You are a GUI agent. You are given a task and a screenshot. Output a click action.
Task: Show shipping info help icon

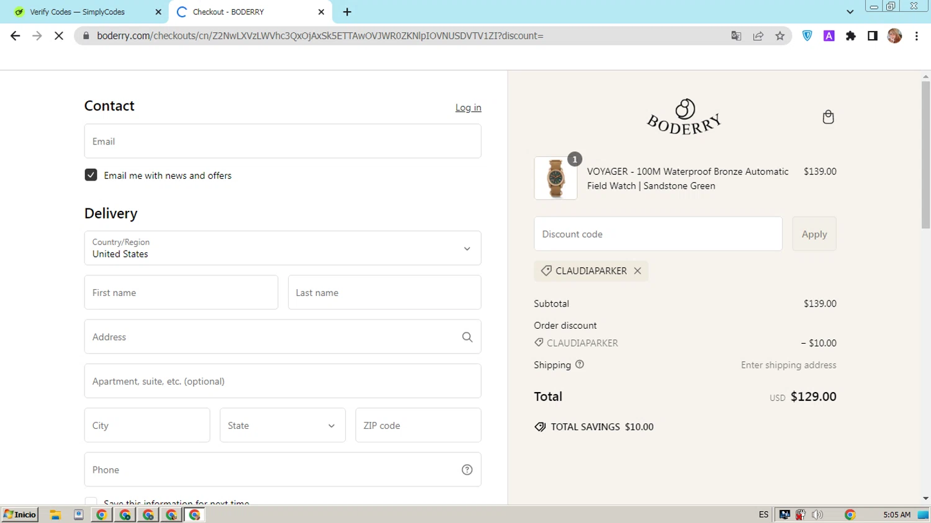click(580, 364)
